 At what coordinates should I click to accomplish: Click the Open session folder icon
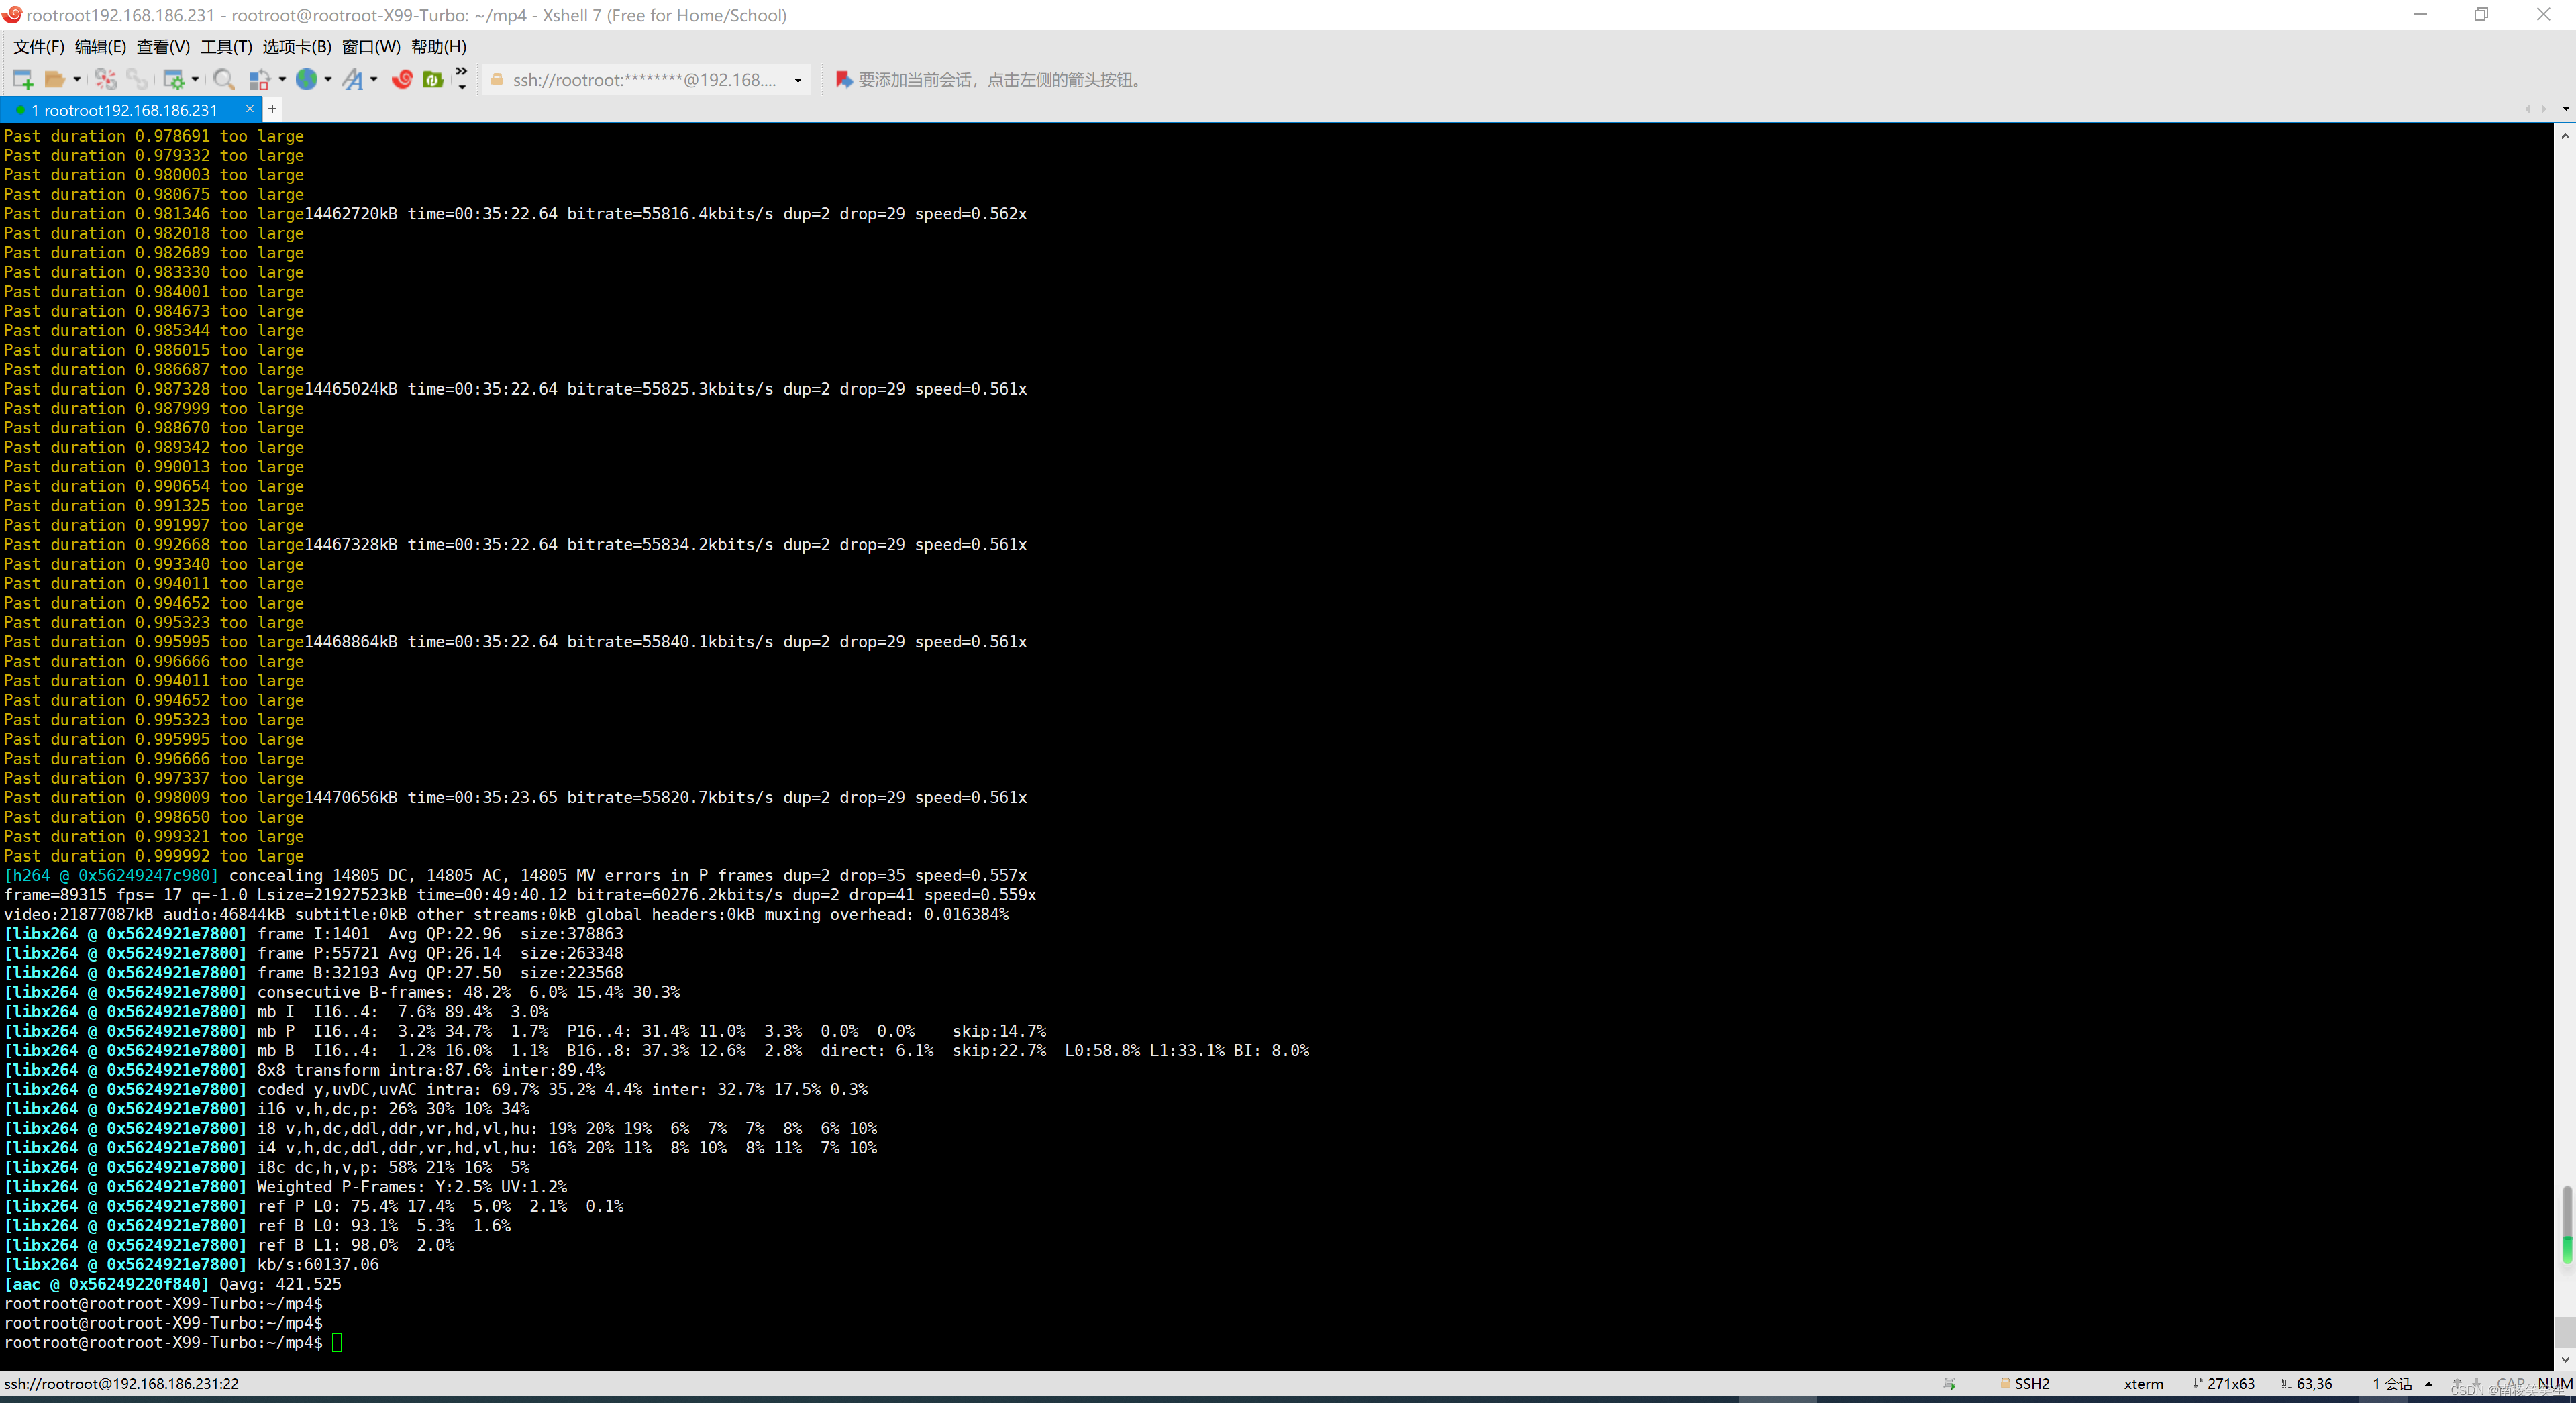coord(55,79)
